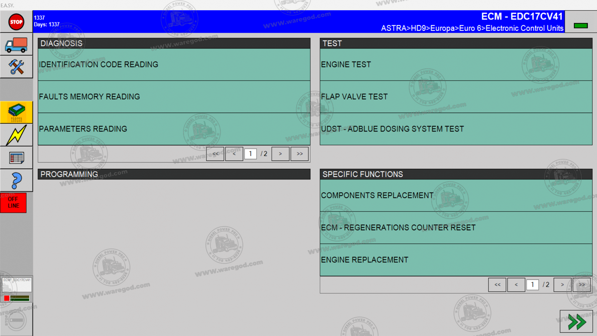Screen dimensions: 597x336
Task: Open help via blue question mark
Action: (16, 180)
